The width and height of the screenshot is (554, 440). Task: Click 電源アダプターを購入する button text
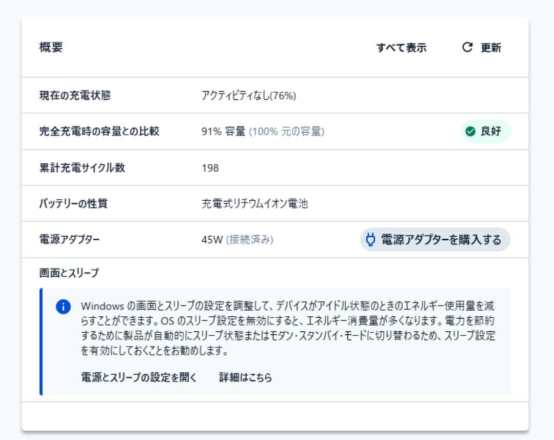[x=441, y=240]
